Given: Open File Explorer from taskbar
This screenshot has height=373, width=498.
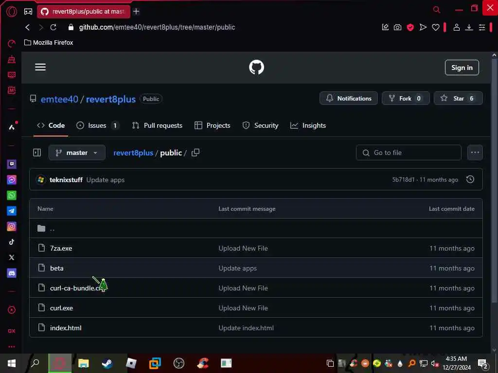Looking at the screenshot, I should click(84, 363).
